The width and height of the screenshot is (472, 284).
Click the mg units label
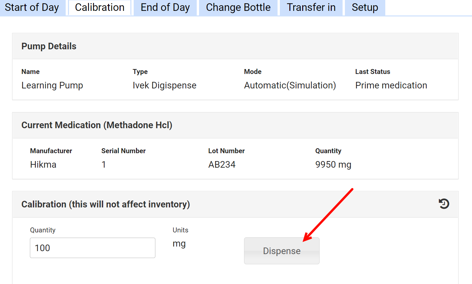coord(179,244)
